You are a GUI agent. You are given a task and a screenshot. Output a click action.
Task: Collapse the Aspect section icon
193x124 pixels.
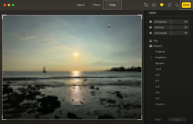151,46
